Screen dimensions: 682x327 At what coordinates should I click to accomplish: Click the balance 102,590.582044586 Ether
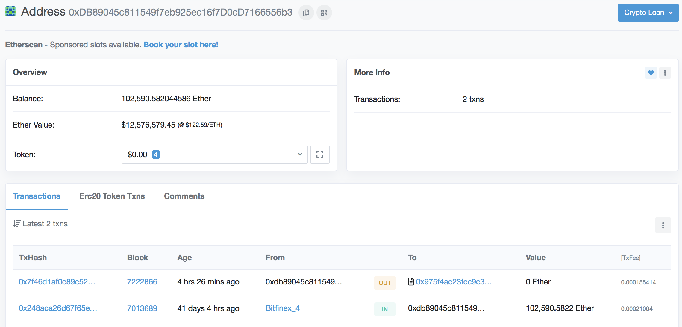click(x=166, y=99)
